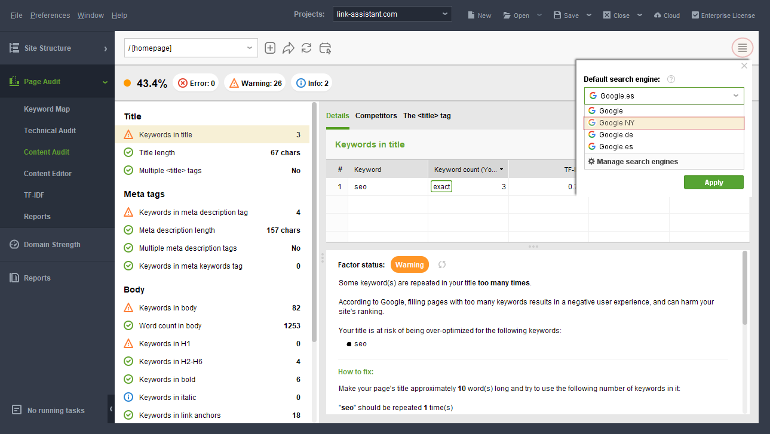Click the refresh page analysis icon
Screen dimensions: 770x434
tap(306, 48)
